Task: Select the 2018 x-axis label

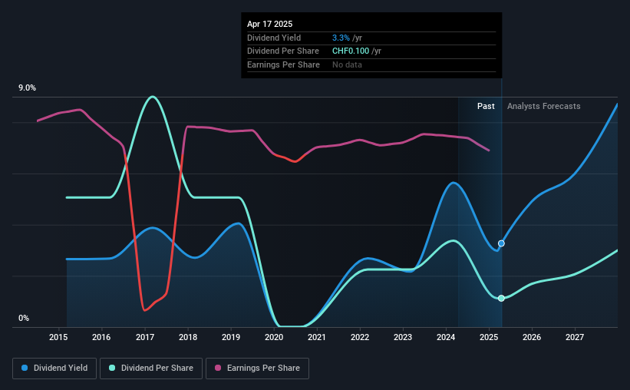Action: click(x=188, y=337)
